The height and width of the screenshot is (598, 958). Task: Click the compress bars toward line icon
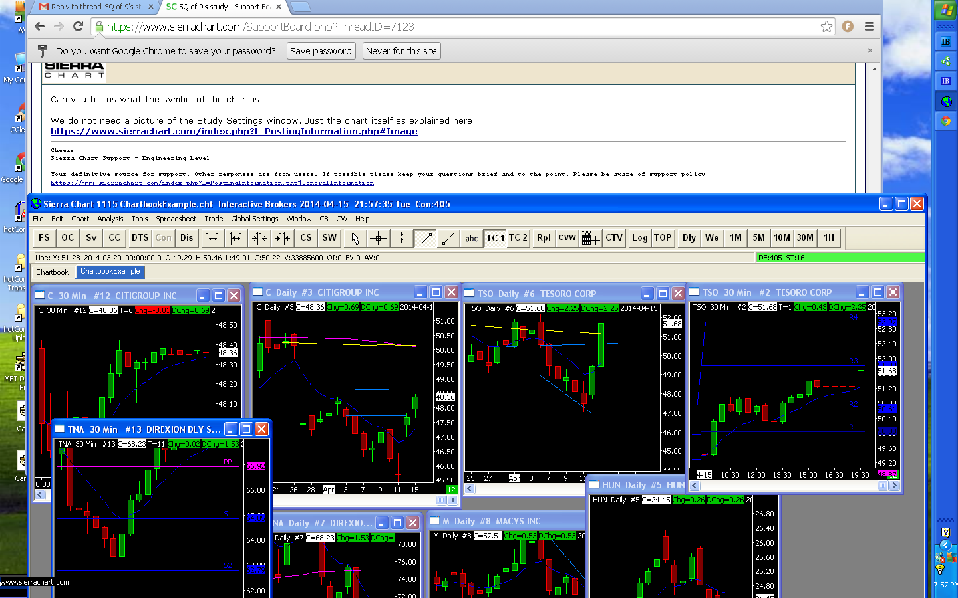[283, 238]
